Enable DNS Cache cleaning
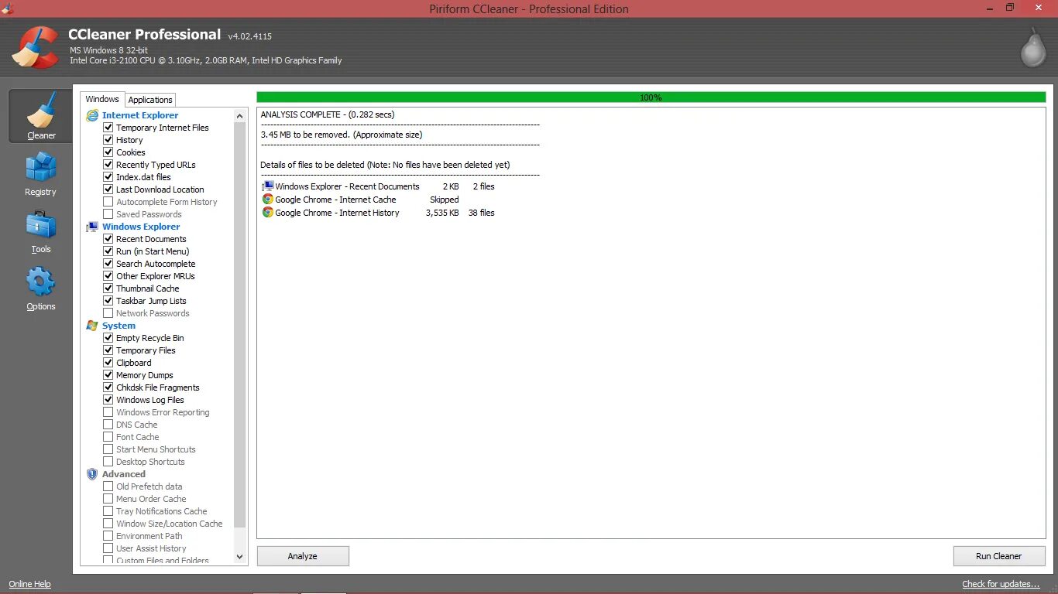Screen dimensions: 1058x594 click(108, 425)
